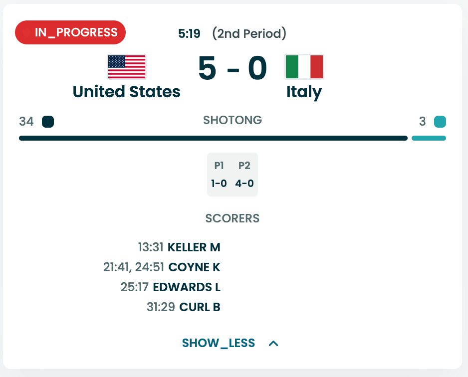The image size is (468, 377).
Task: Click the SHOW_LESS chevron arrow
Action: 273,343
